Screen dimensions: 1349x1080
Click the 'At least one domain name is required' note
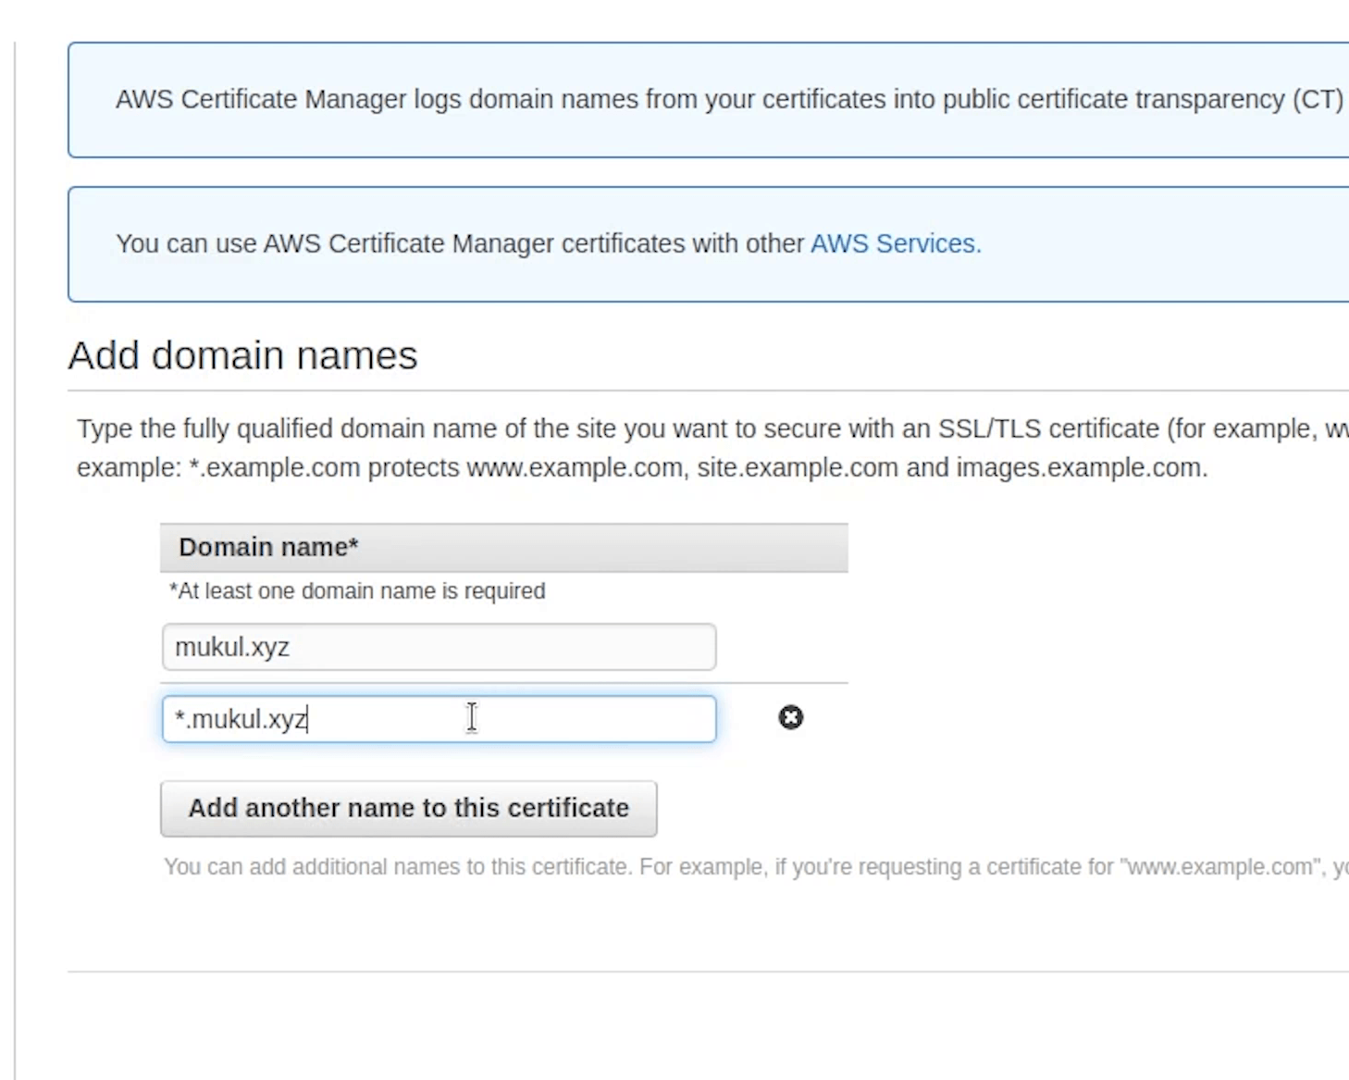tap(357, 590)
